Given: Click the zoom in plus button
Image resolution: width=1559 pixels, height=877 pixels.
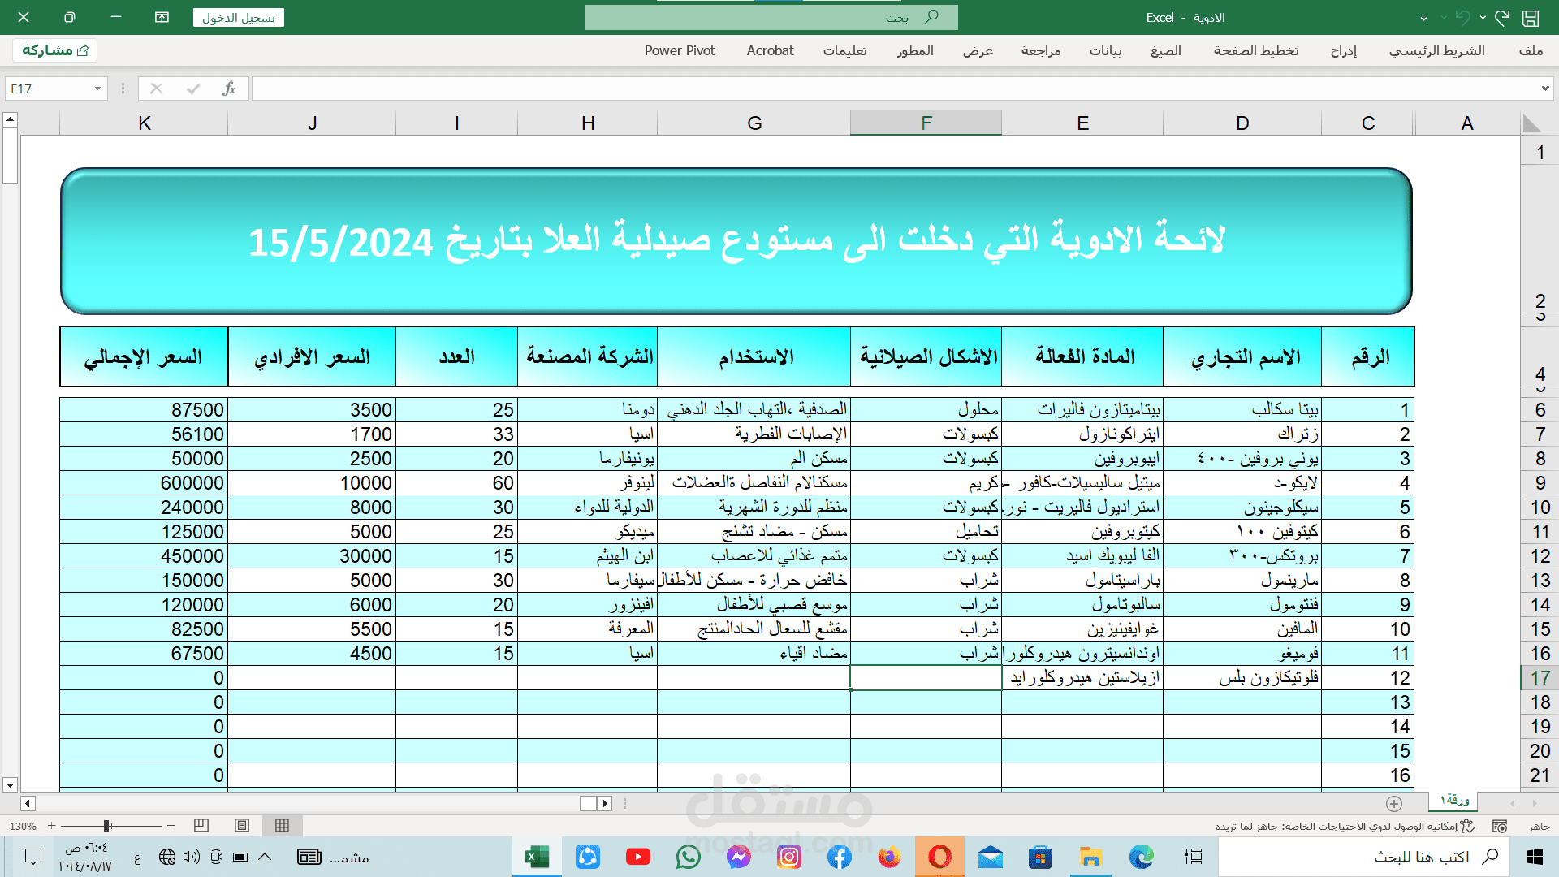Looking at the screenshot, I should 51,826.
